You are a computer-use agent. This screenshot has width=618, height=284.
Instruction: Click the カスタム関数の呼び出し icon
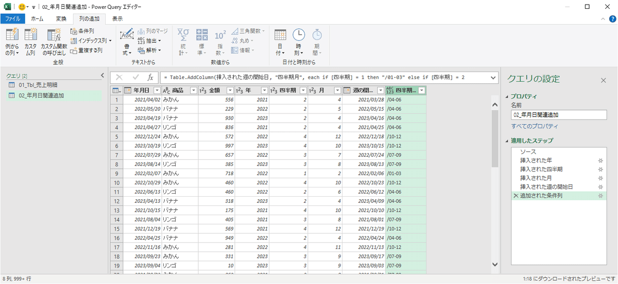pyautogui.click(x=54, y=35)
